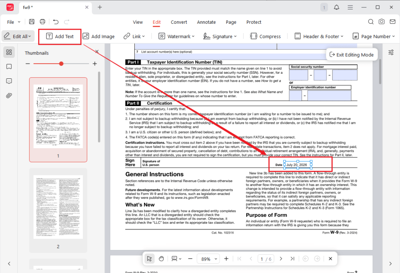Increase thumbnail size with plus
Screen dimensions: 400x273
click(x=95, y=64)
